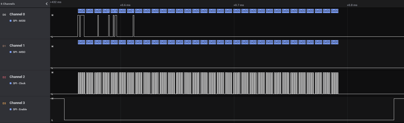Click the blue SPI - MISO color square
Screen dimensions: 404x123
(x=11, y=52)
